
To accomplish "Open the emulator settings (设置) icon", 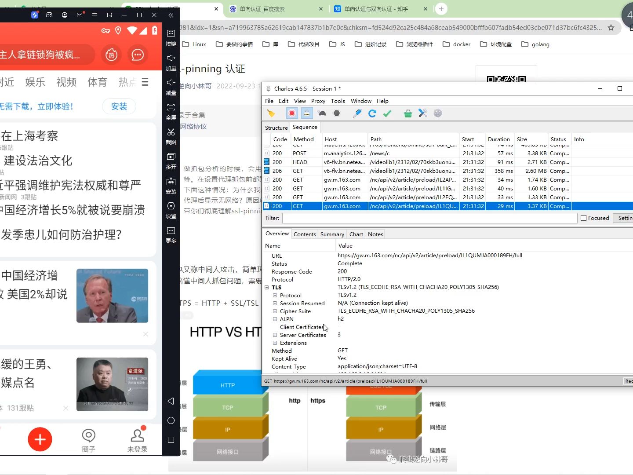I will [171, 206].
